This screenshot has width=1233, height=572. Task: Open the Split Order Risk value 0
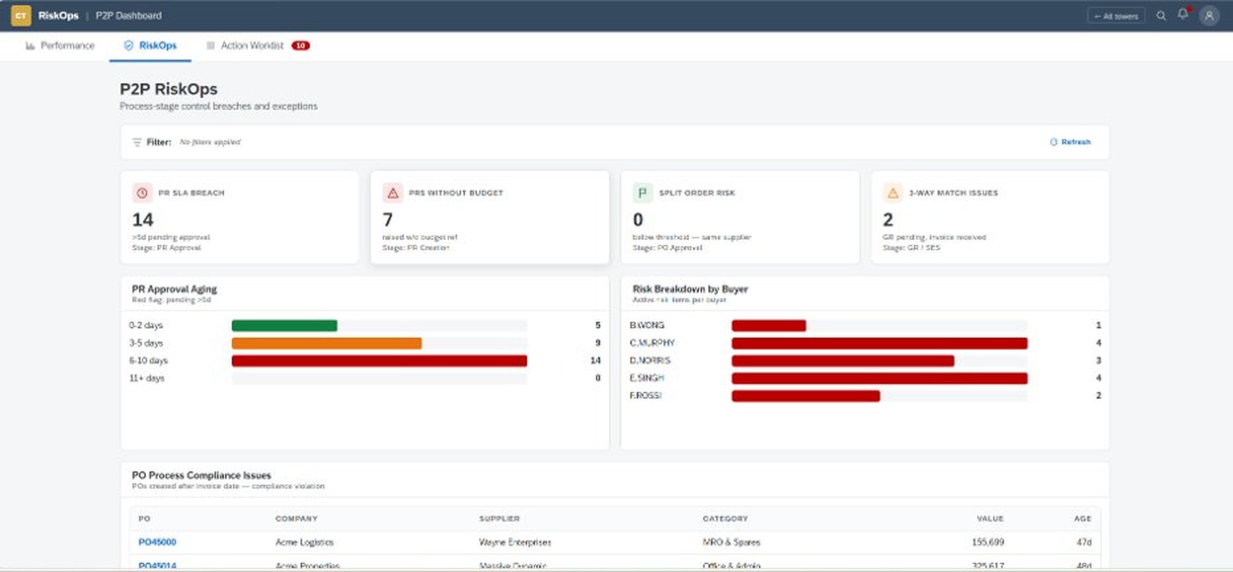tap(638, 220)
